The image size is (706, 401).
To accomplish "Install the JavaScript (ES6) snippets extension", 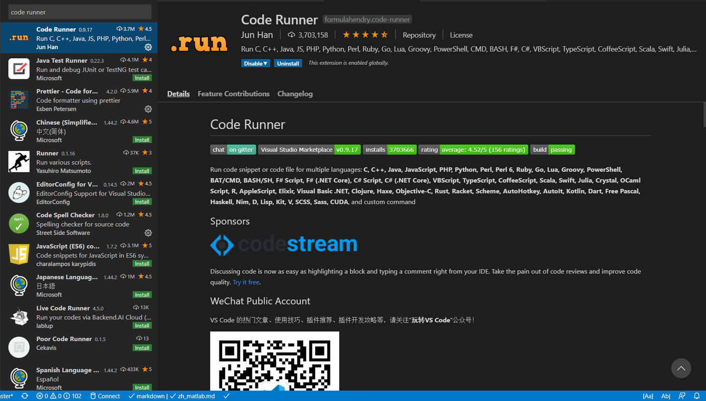I will click(142, 264).
